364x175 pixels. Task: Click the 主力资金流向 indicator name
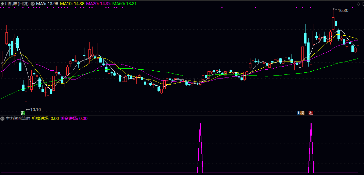(18, 119)
